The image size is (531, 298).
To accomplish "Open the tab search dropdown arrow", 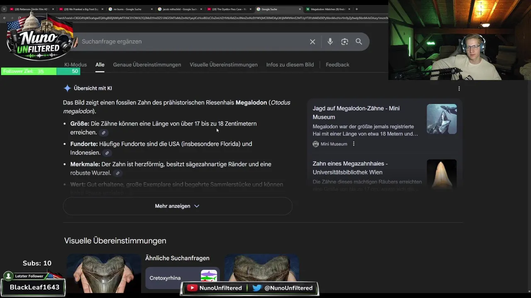I will click(x=4, y=9).
